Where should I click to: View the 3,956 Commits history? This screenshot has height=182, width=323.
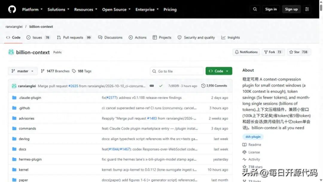(x=214, y=86)
